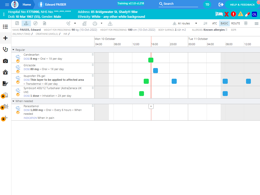Go to the Home breadcrumb
This screenshot has width=260, height=195.
tap(27, 5)
